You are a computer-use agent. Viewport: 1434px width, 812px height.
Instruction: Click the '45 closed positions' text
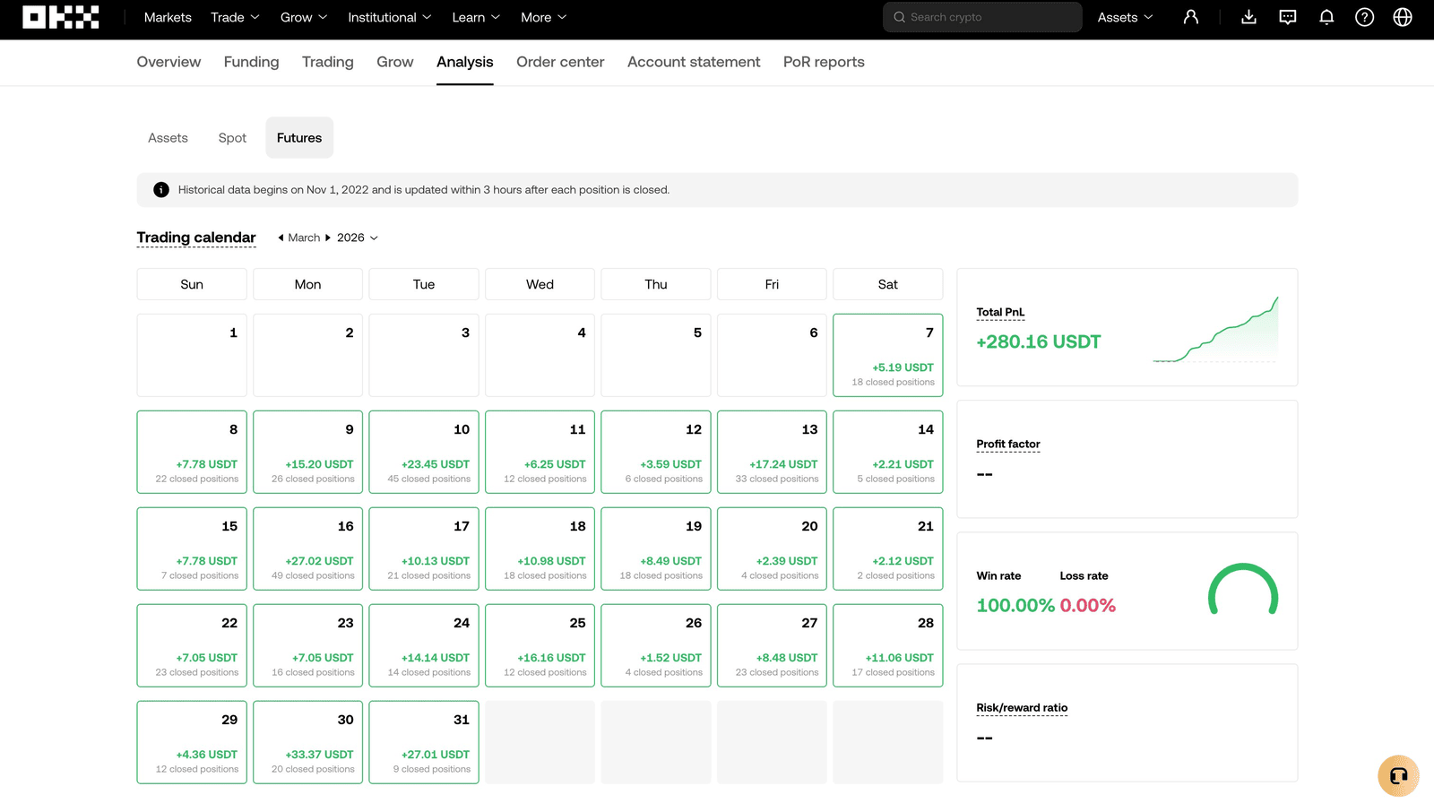tap(429, 479)
